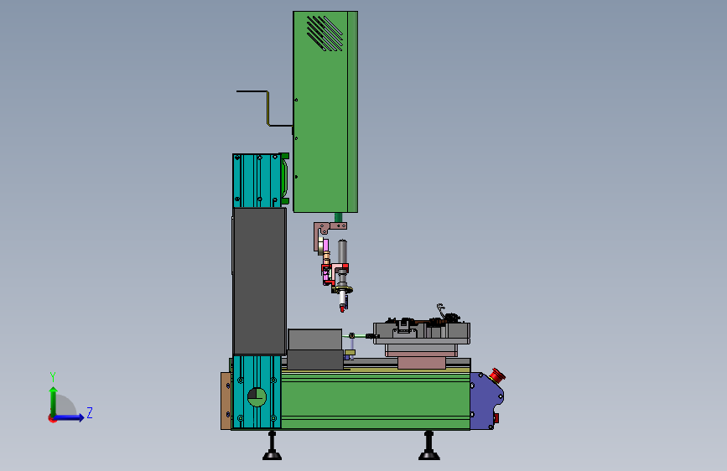Select the small red switch on the blue end cap
The width and height of the screenshot is (727, 471).
[x=496, y=418]
